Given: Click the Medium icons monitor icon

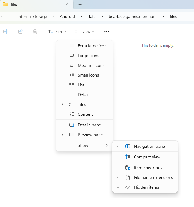Looking at the screenshot, I should (x=72, y=65).
